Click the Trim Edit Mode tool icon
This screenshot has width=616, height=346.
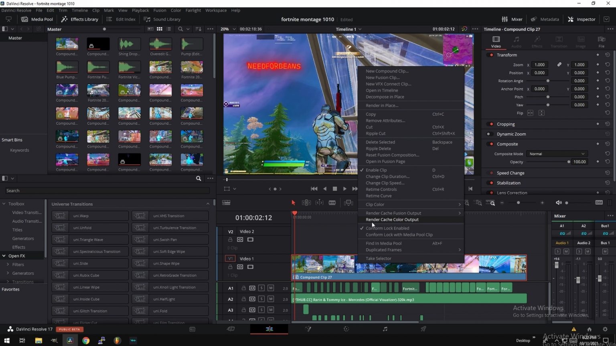[x=306, y=203]
